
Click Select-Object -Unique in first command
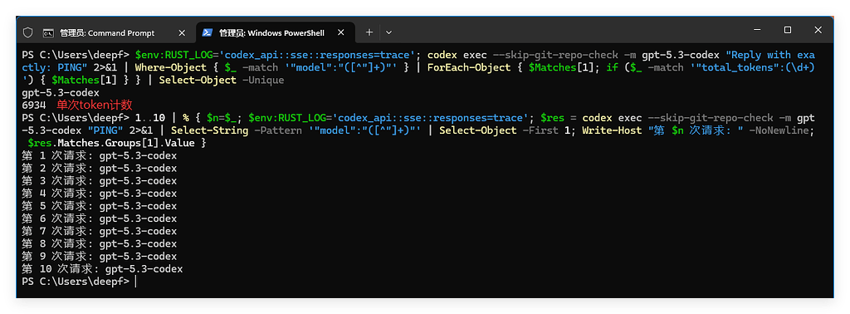tap(221, 80)
